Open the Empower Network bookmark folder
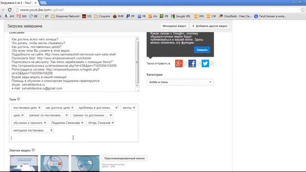This screenshot has width=306, height=172. tap(66, 16)
